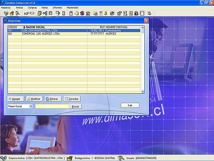Open the Razon Social search field dropdown
The image size is (214, 161).
(31, 106)
